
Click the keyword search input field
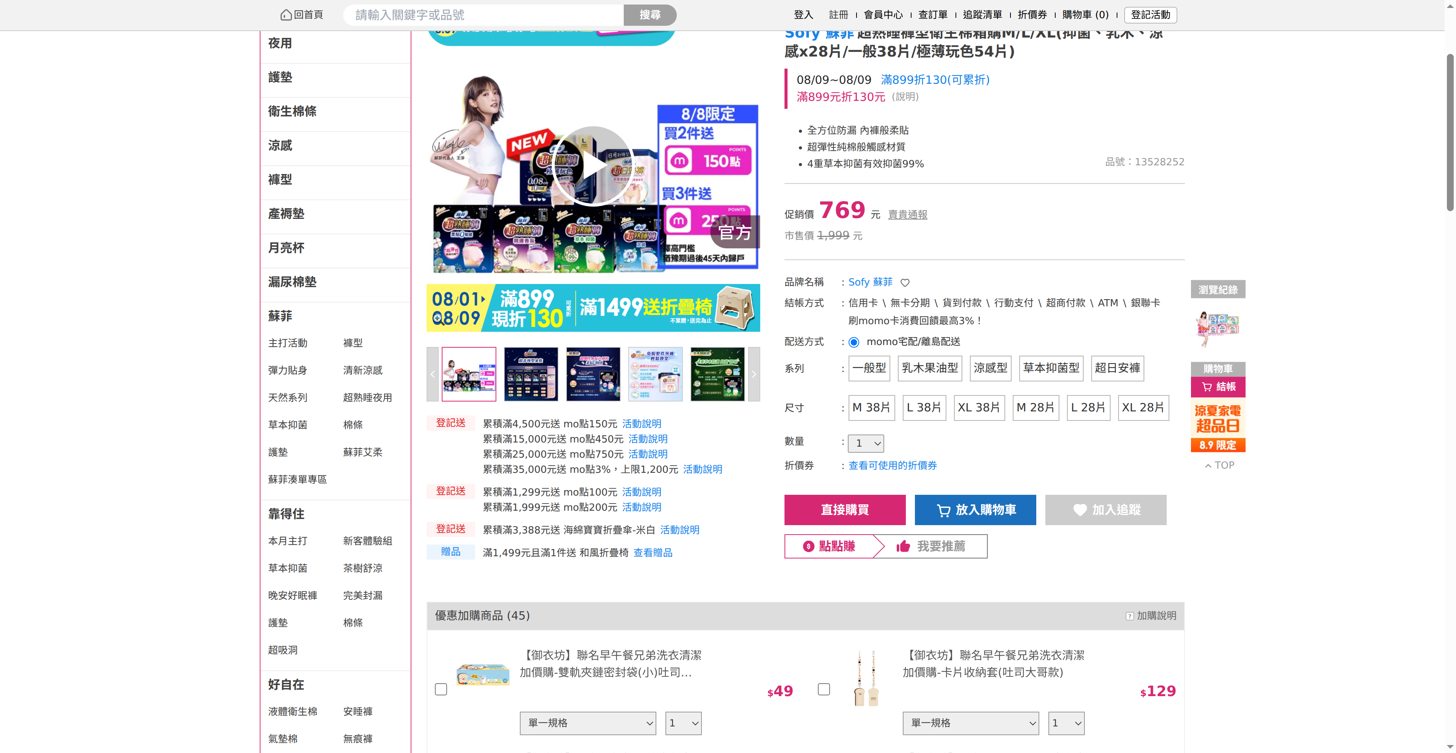tap(484, 15)
